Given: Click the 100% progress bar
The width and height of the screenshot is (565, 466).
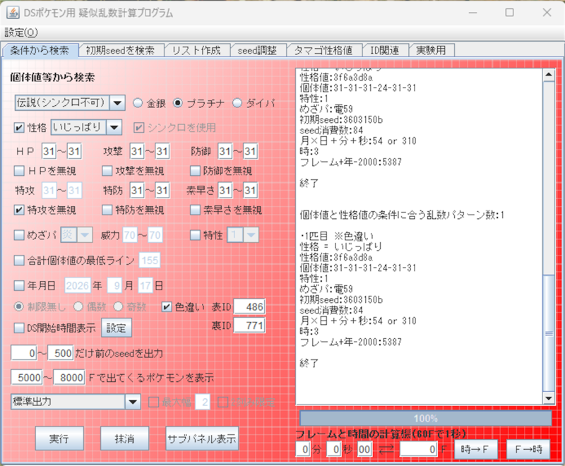Looking at the screenshot, I should tap(426, 419).
